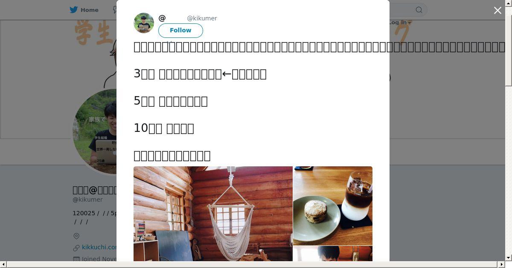Click the horizontal scrollbar right arrow
The width and height of the screenshot is (512, 268).
[502, 265]
